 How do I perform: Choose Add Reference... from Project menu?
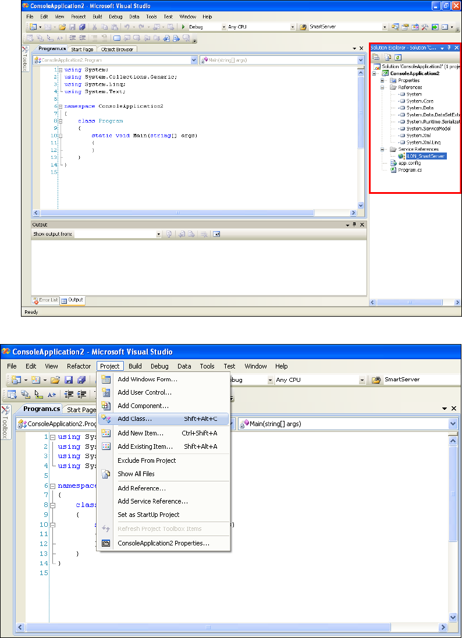point(164,488)
